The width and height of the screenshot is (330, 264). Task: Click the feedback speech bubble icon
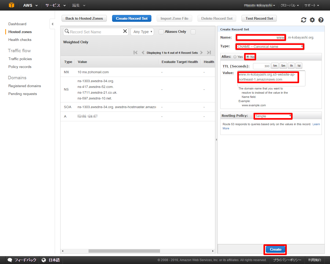tap(10, 260)
